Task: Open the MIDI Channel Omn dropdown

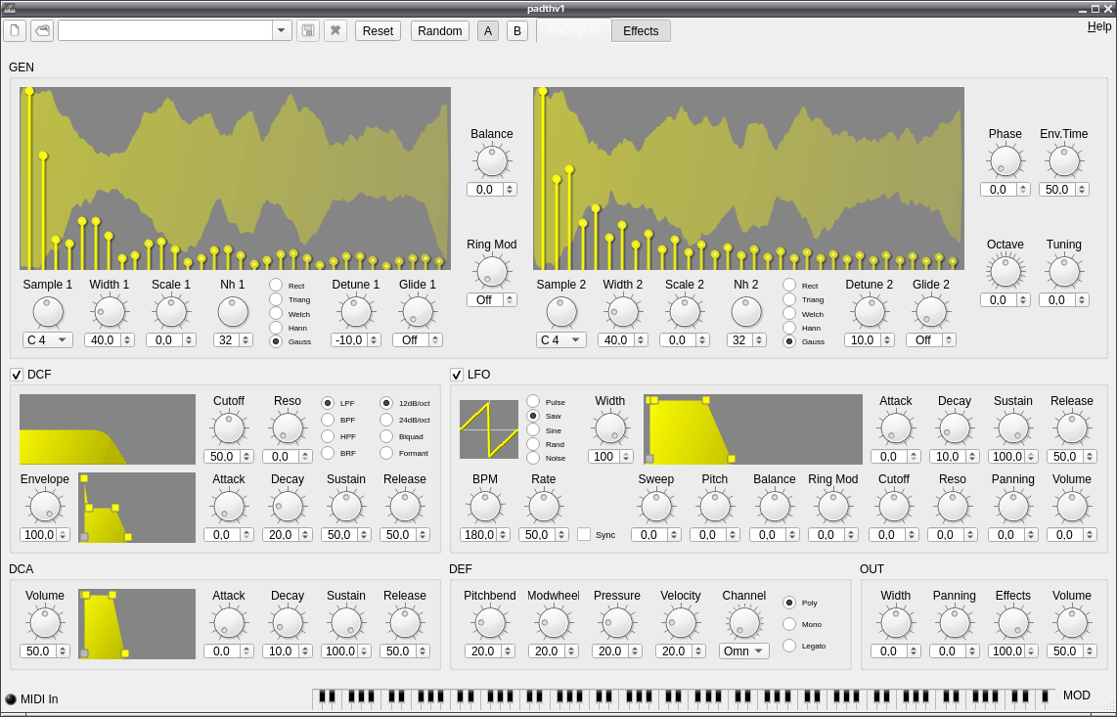Action: [743, 650]
